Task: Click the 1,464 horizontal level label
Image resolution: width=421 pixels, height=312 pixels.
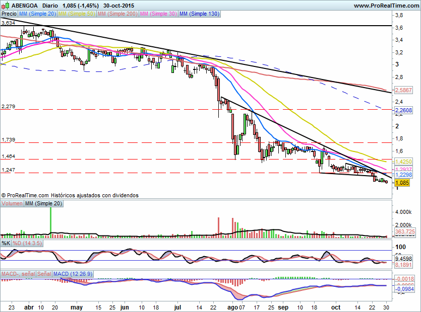Action: 9,157
